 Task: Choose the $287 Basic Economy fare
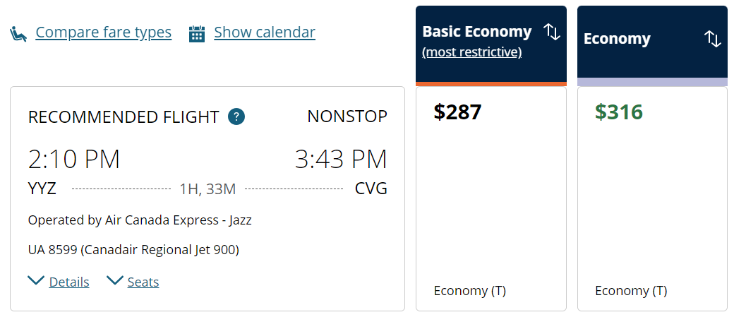point(458,112)
